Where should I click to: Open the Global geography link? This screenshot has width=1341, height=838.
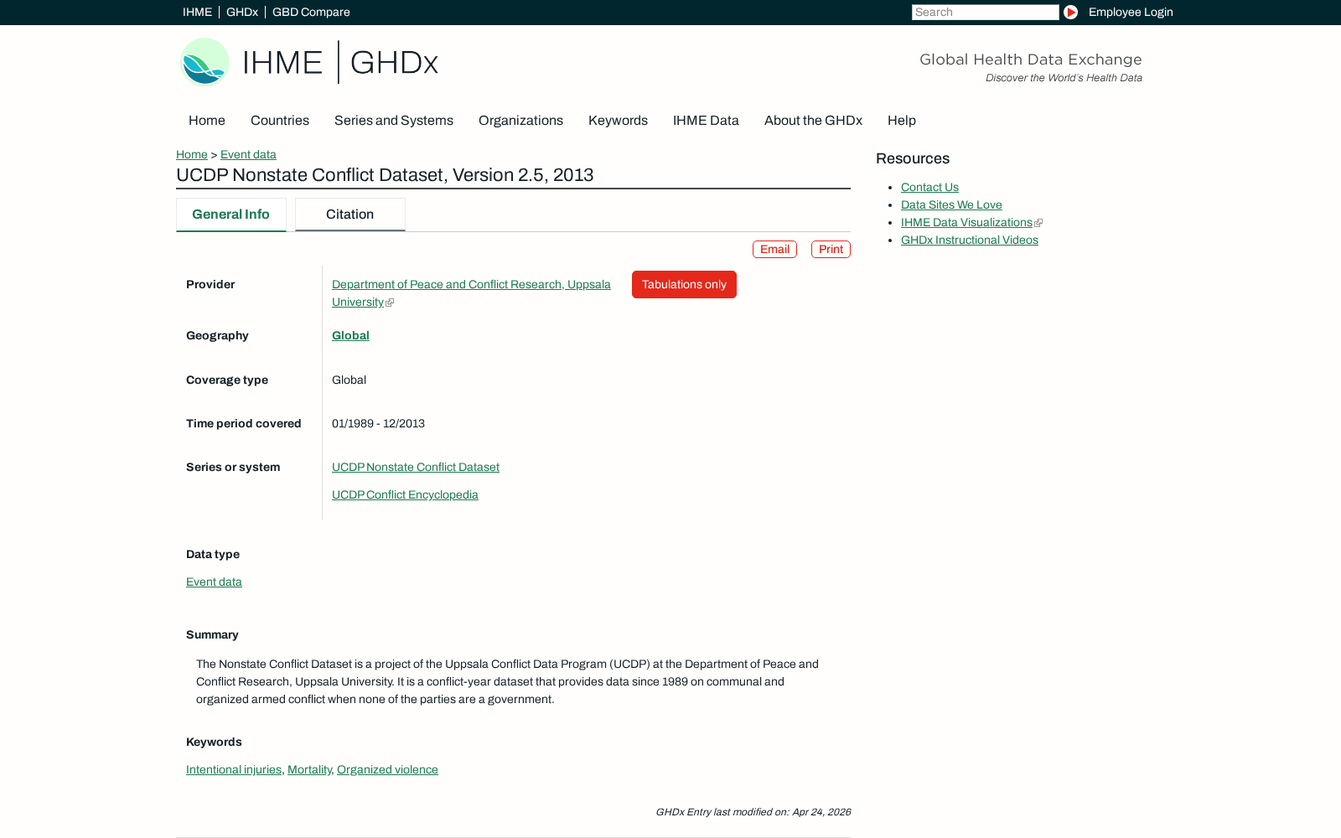[x=350, y=335]
